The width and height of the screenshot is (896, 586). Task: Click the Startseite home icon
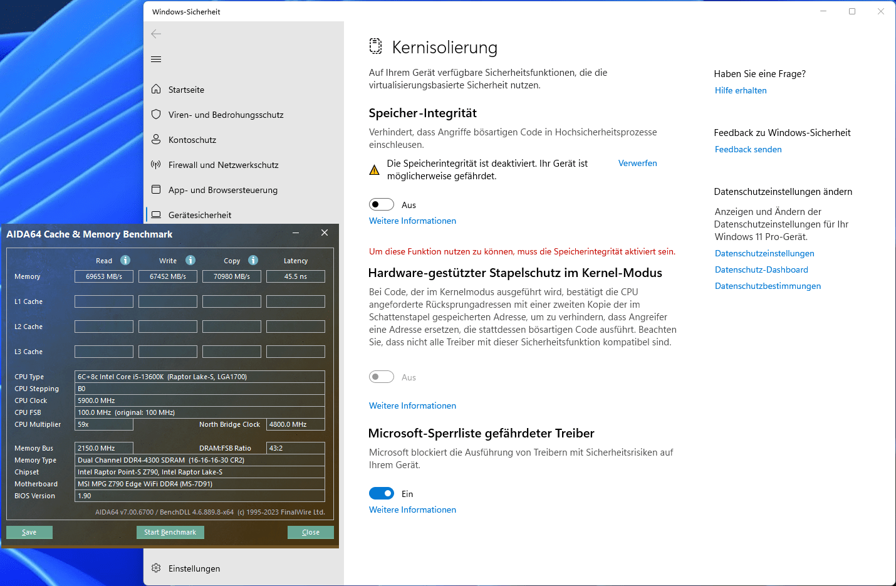point(156,90)
